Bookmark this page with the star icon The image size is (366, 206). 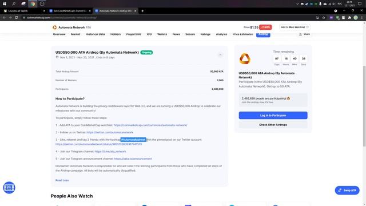324,18
